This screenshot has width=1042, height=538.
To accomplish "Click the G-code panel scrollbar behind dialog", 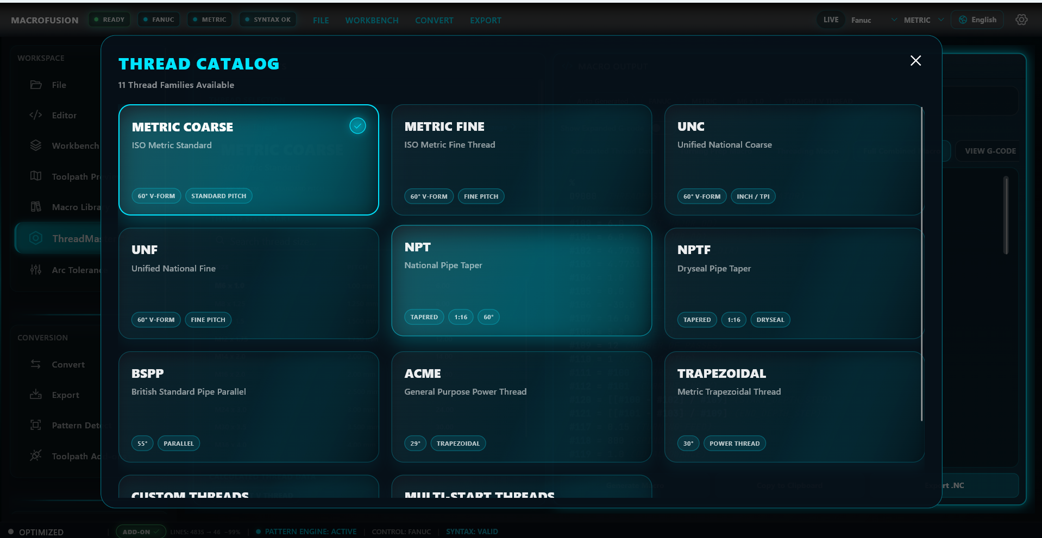I will tap(1006, 215).
